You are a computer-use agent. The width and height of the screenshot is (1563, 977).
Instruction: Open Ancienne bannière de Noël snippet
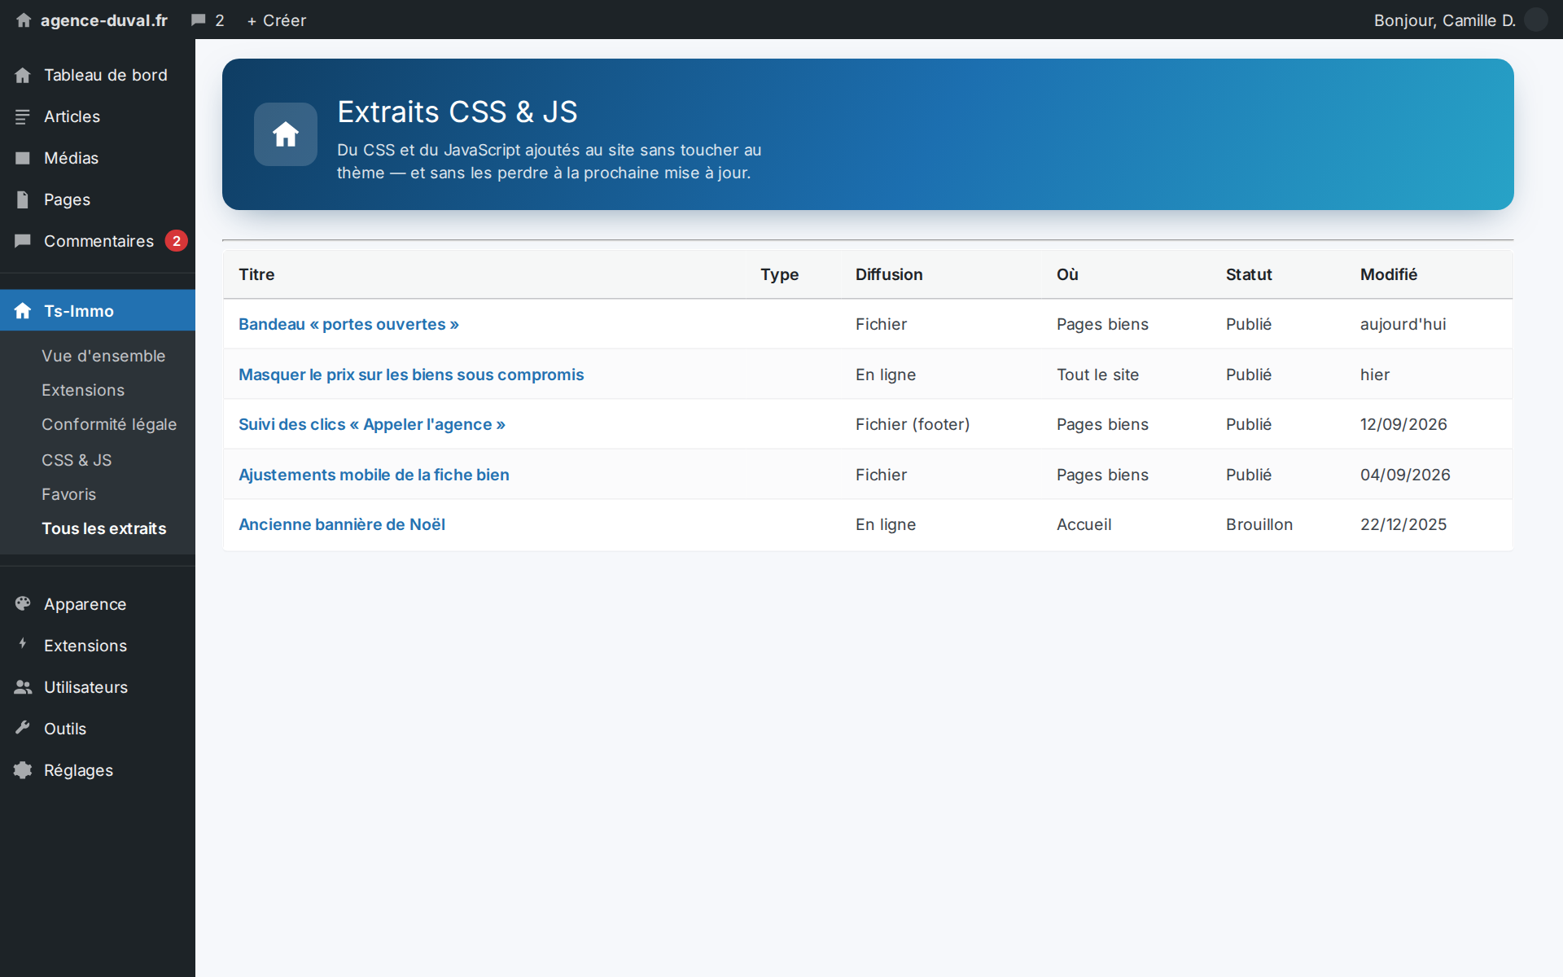point(342,524)
